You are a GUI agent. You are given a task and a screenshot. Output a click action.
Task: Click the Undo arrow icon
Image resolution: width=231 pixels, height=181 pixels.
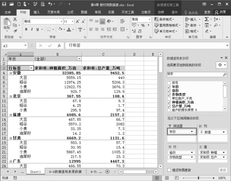tap(50, 4)
